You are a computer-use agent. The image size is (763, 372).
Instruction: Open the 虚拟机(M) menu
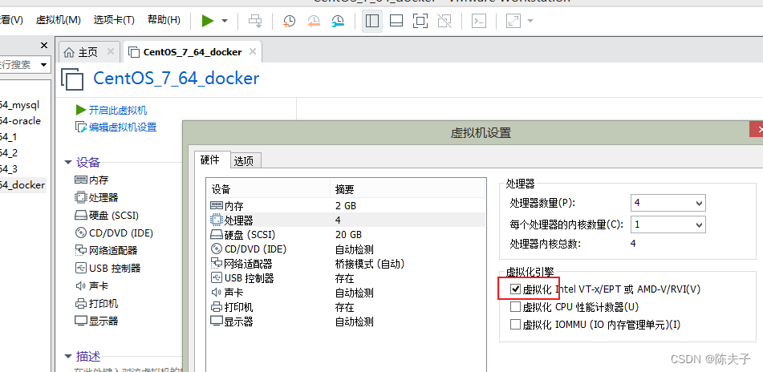(58, 20)
